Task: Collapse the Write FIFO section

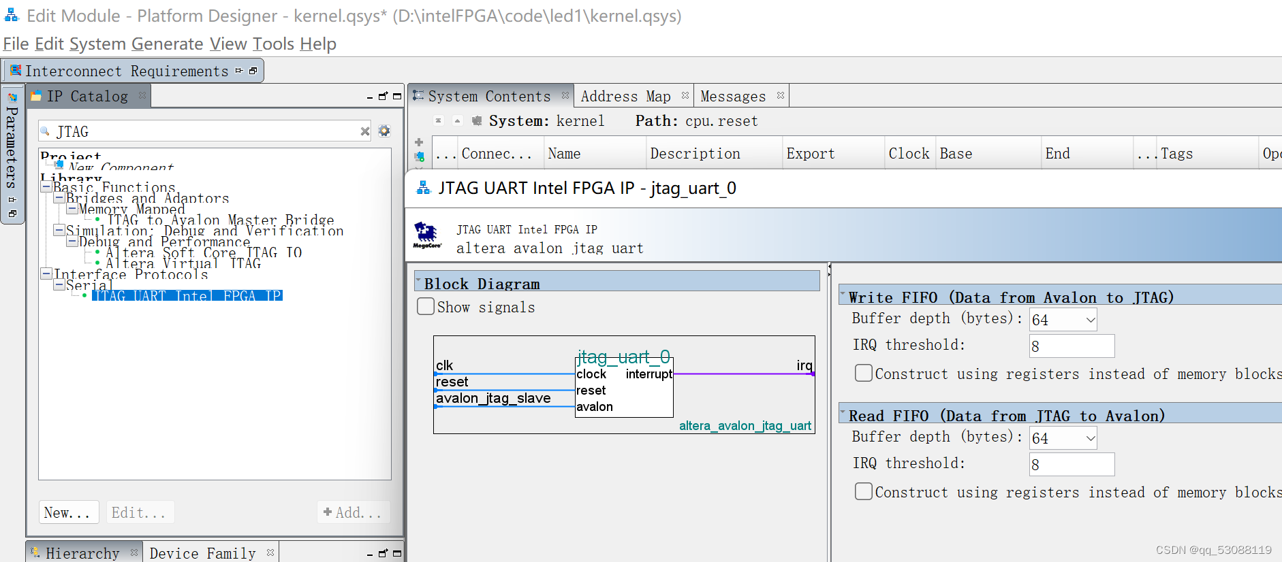Action: [x=843, y=293]
